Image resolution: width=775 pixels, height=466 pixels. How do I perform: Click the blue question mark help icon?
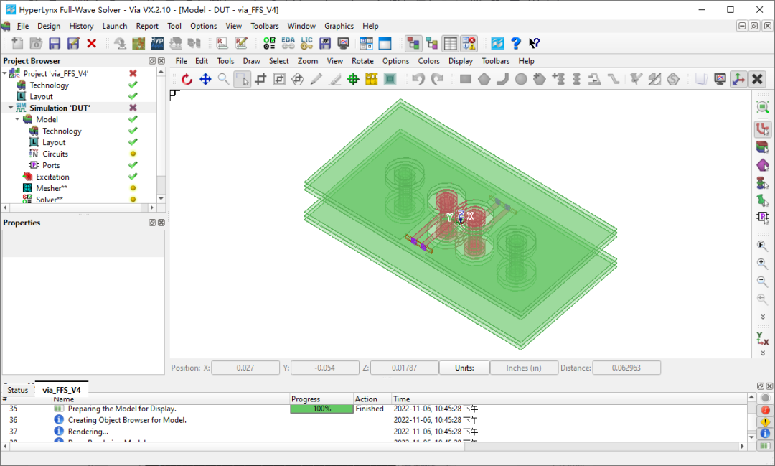(x=515, y=44)
